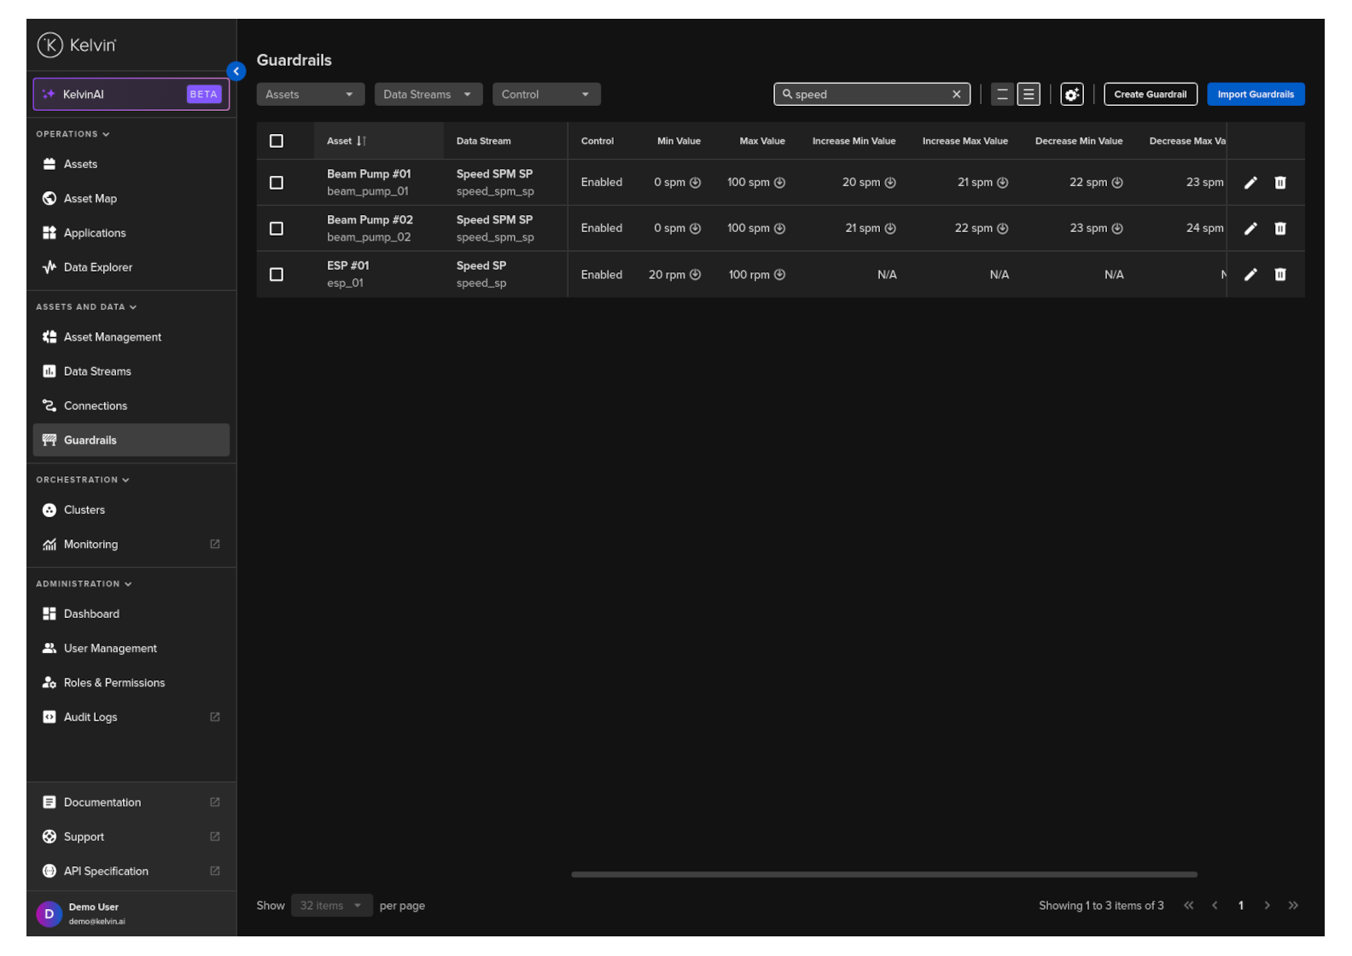Open the Assets filter dropdown

point(310,95)
